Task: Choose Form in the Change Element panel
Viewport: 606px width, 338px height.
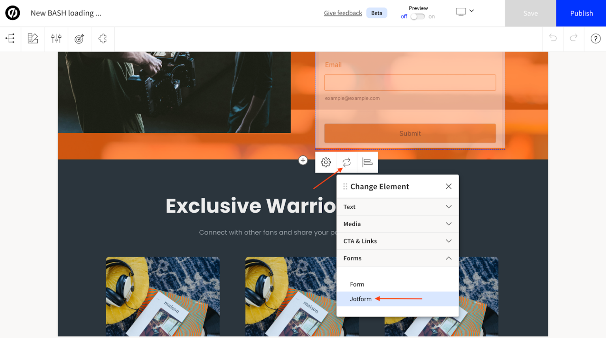Action: click(x=357, y=284)
